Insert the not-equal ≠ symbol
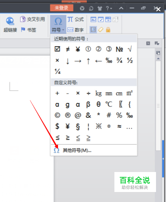166x202 pixels. [68, 49]
